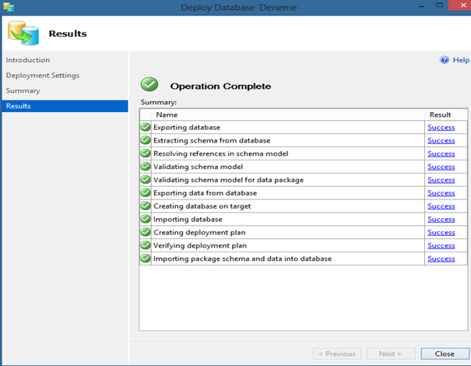This screenshot has height=366, width=471.
Task: Click the status icon for Validating schema model
Action: click(146, 167)
